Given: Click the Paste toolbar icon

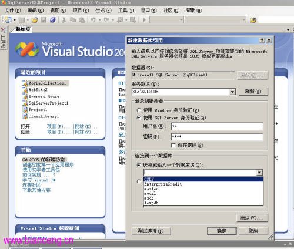Looking at the screenshot, I should pos(82,20).
